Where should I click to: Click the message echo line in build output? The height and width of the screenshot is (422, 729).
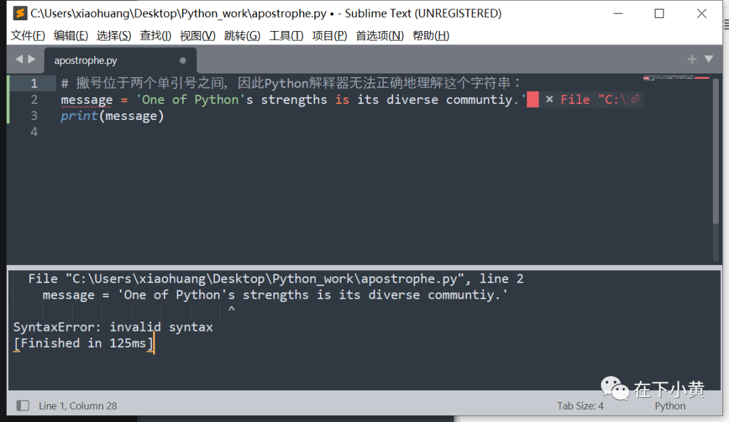(275, 295)
